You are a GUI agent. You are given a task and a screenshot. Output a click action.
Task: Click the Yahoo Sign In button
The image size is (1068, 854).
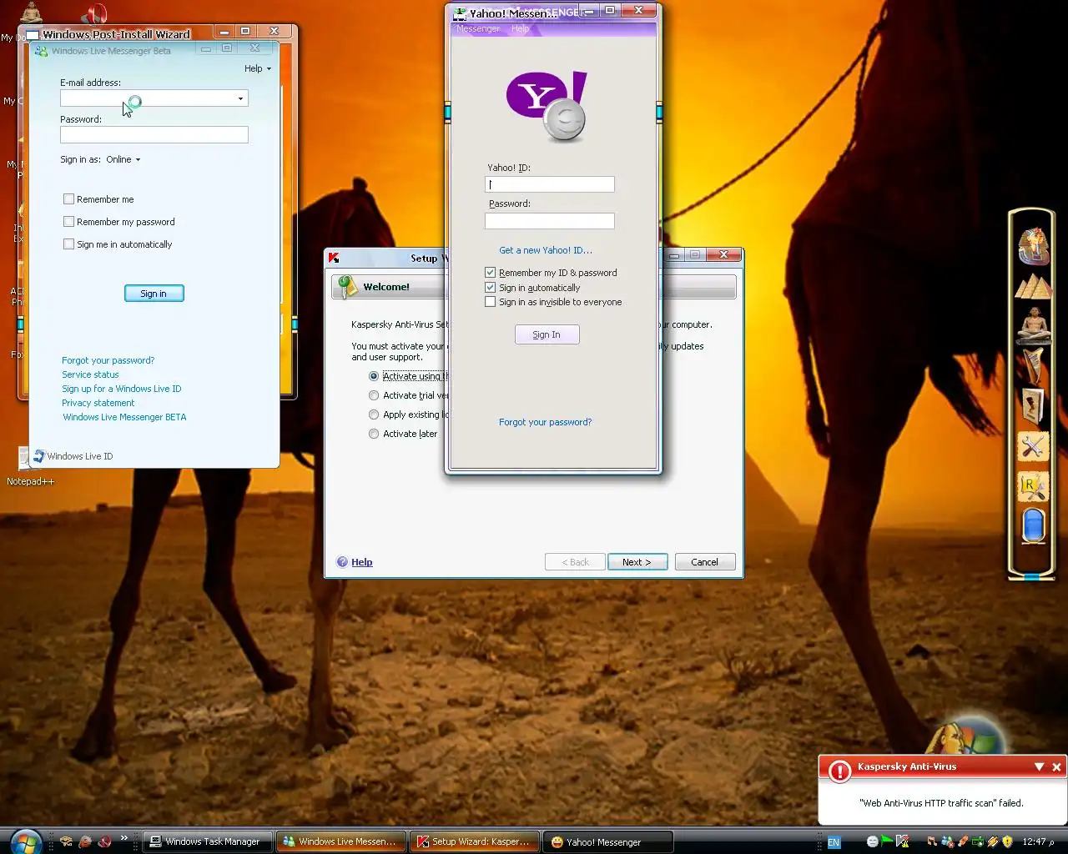coord(547,334)
